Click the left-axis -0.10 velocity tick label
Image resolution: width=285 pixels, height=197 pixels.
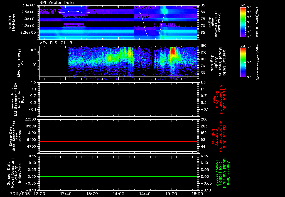31,190
